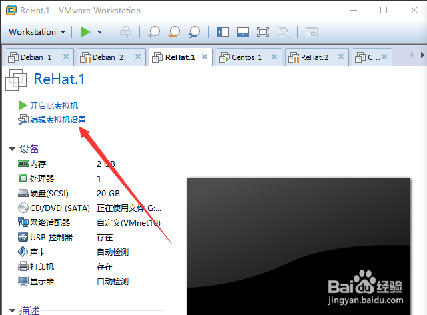Viewport: 427px width, 315px height.
Task: Click the 自定义(VMnet10) network value
Action: click(129, 223)
